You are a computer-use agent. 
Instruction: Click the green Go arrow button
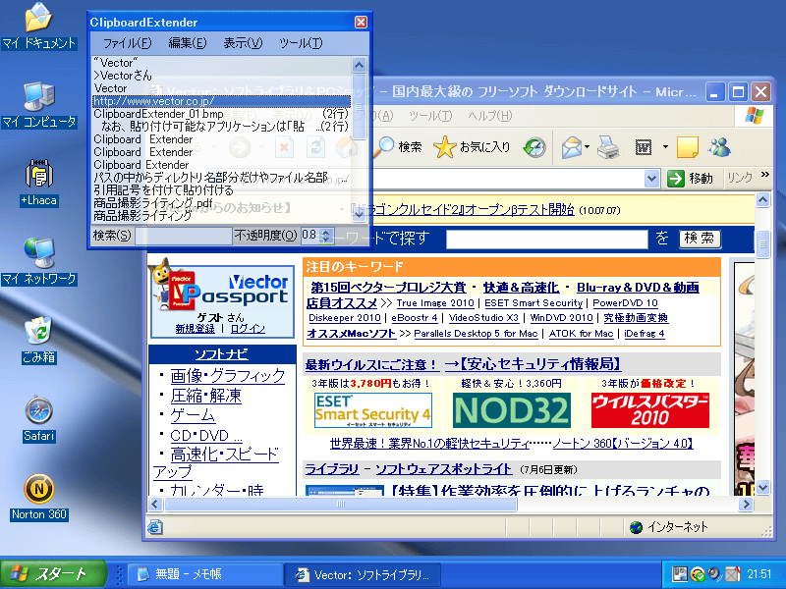click(676, 179)
